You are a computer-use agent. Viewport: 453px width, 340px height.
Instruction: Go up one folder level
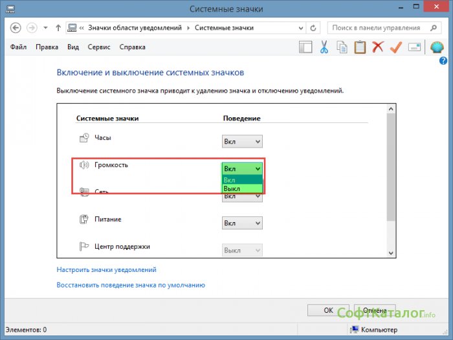pos(58,28)
